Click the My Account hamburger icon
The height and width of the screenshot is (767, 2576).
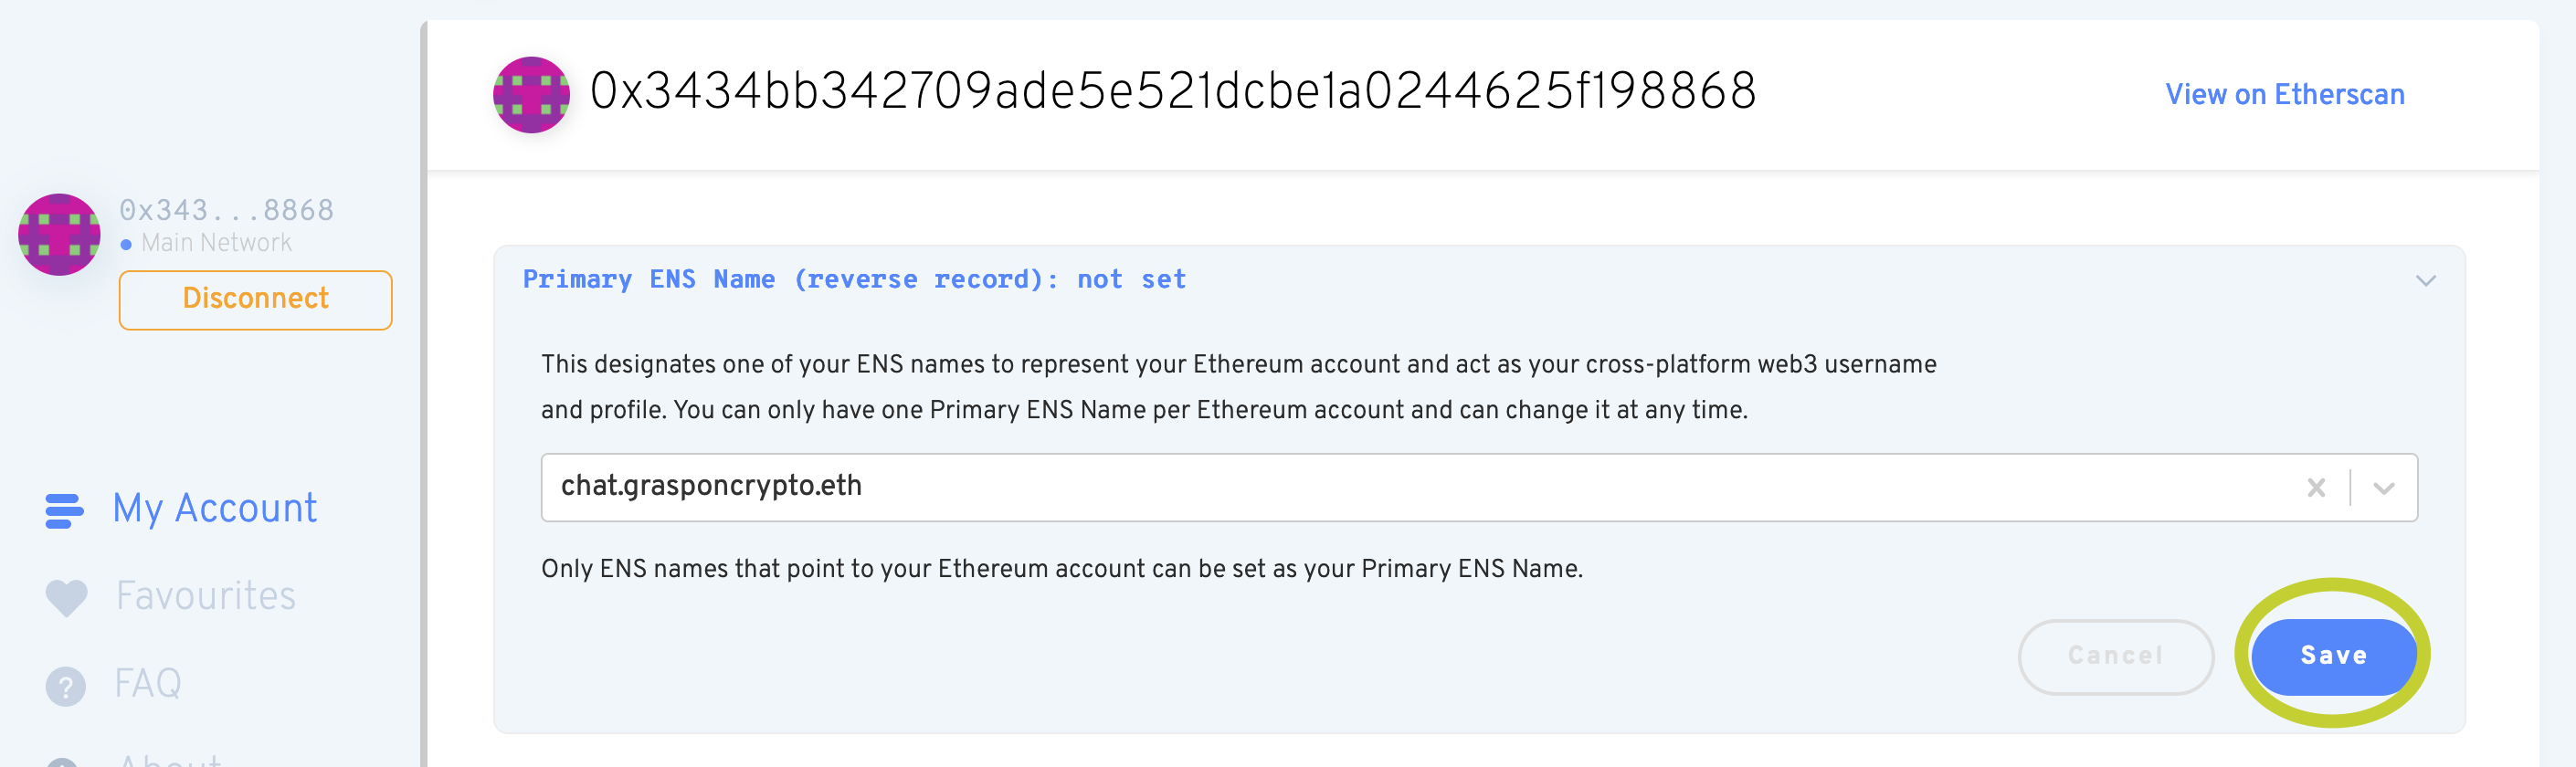(x=64, y=510)
